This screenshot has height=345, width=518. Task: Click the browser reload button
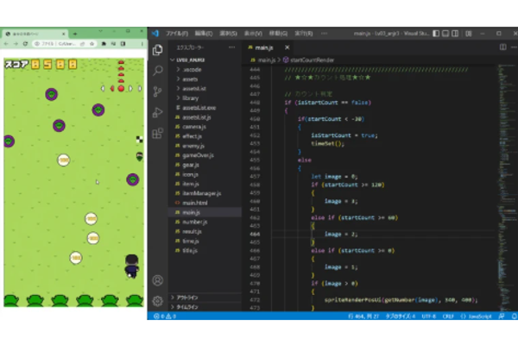[x=25, y=44]
